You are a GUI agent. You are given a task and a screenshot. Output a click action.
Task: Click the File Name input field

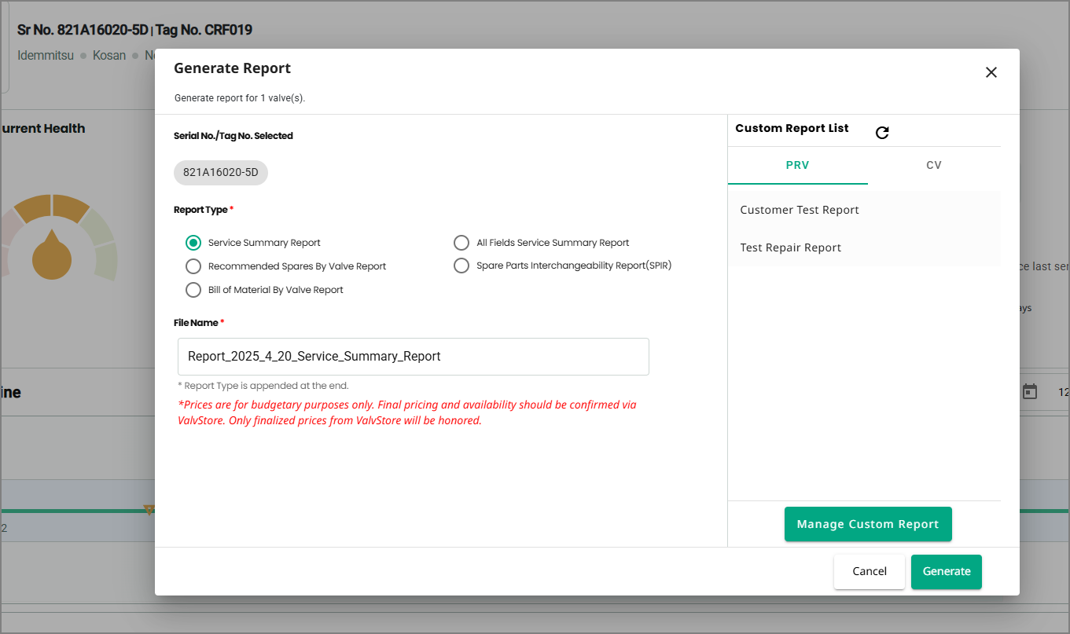coord(413,357)
